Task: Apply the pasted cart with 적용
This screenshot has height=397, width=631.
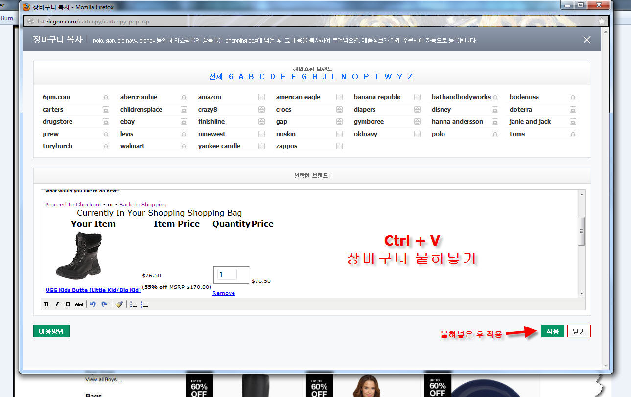Action: pyautogui.click(x=553, y=331)
